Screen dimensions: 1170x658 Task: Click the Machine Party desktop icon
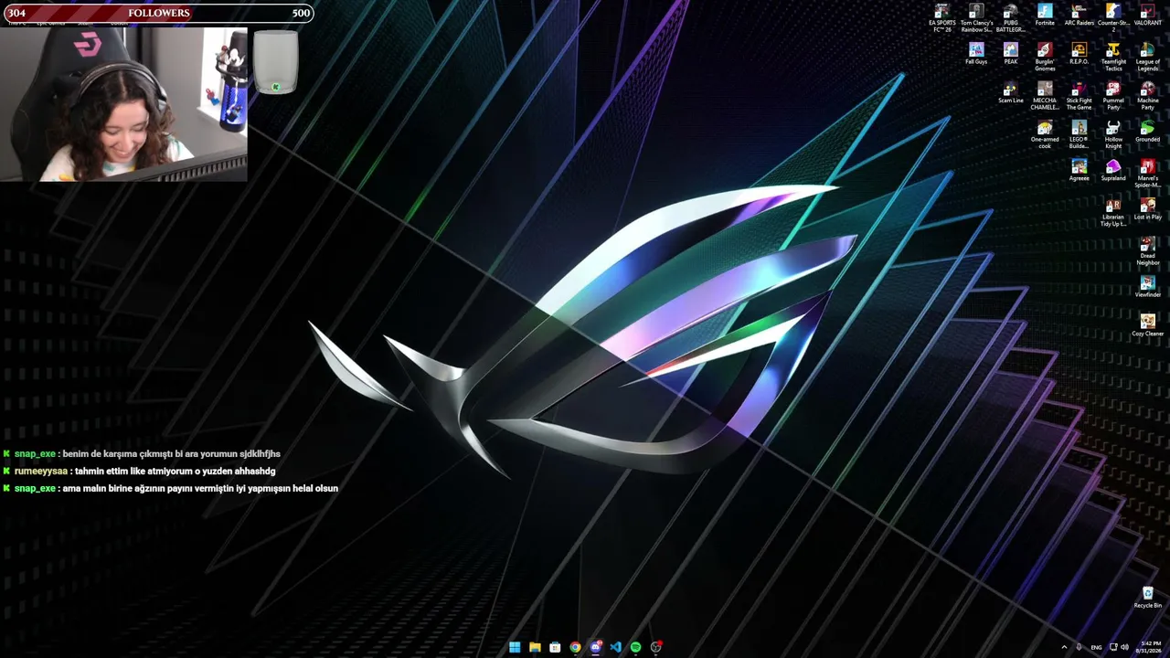pos(1147,96)
